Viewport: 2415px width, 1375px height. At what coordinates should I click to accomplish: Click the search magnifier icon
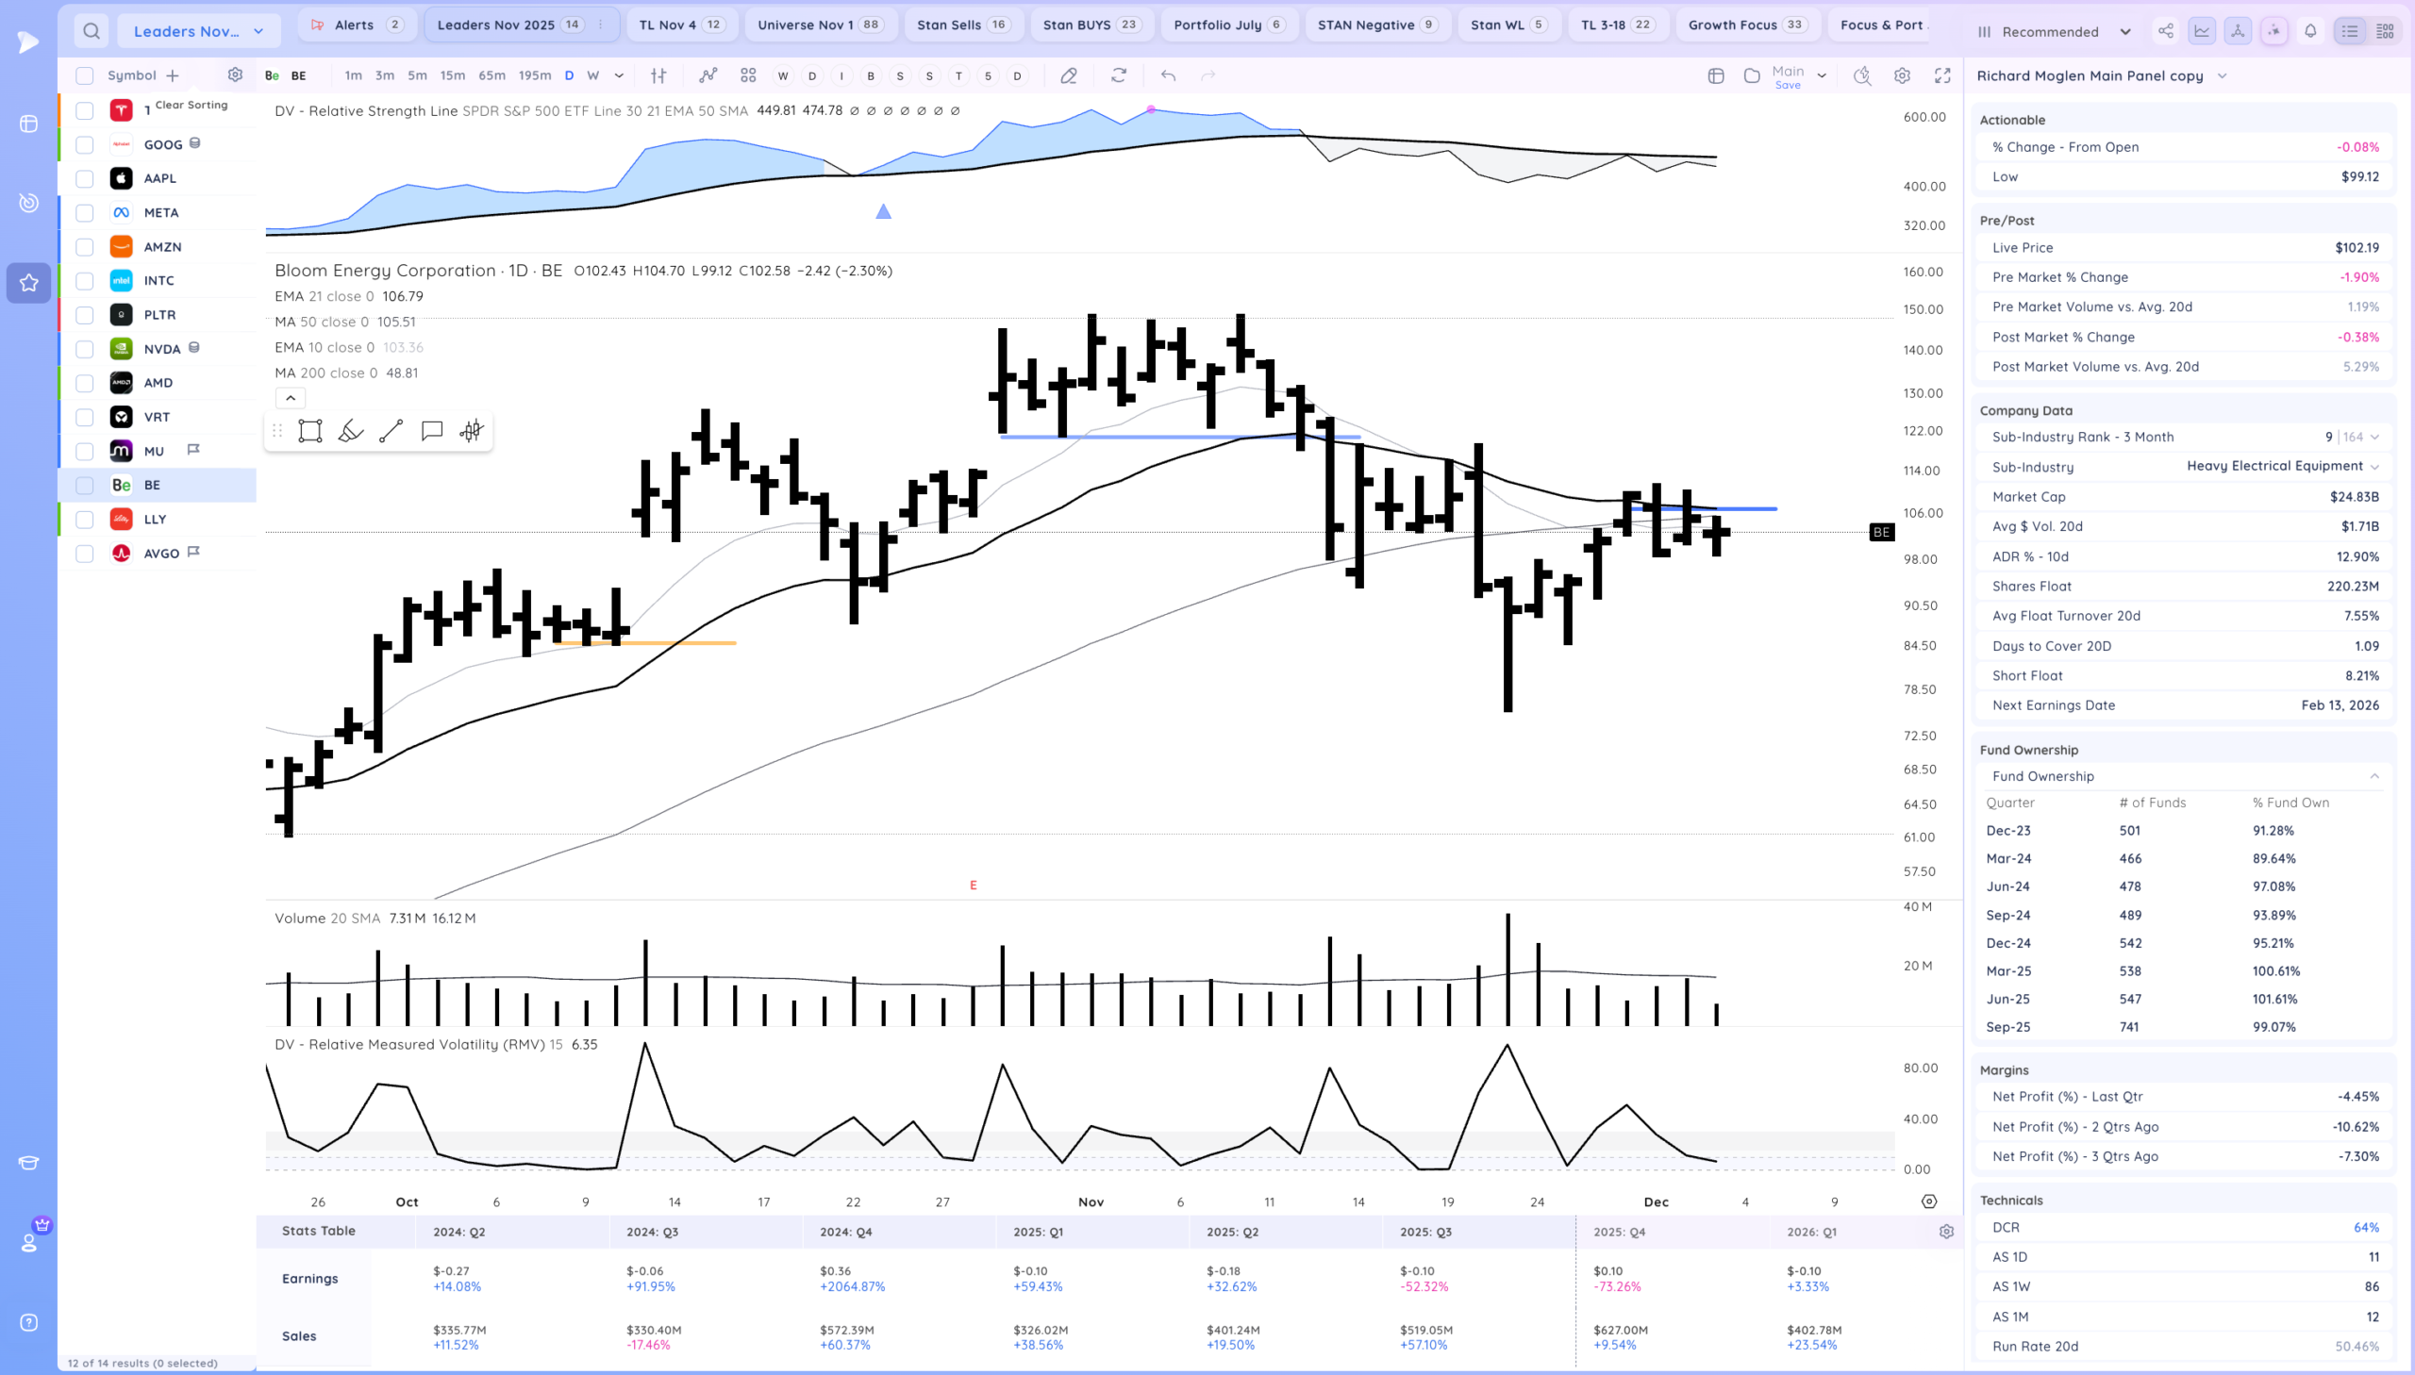92,31
